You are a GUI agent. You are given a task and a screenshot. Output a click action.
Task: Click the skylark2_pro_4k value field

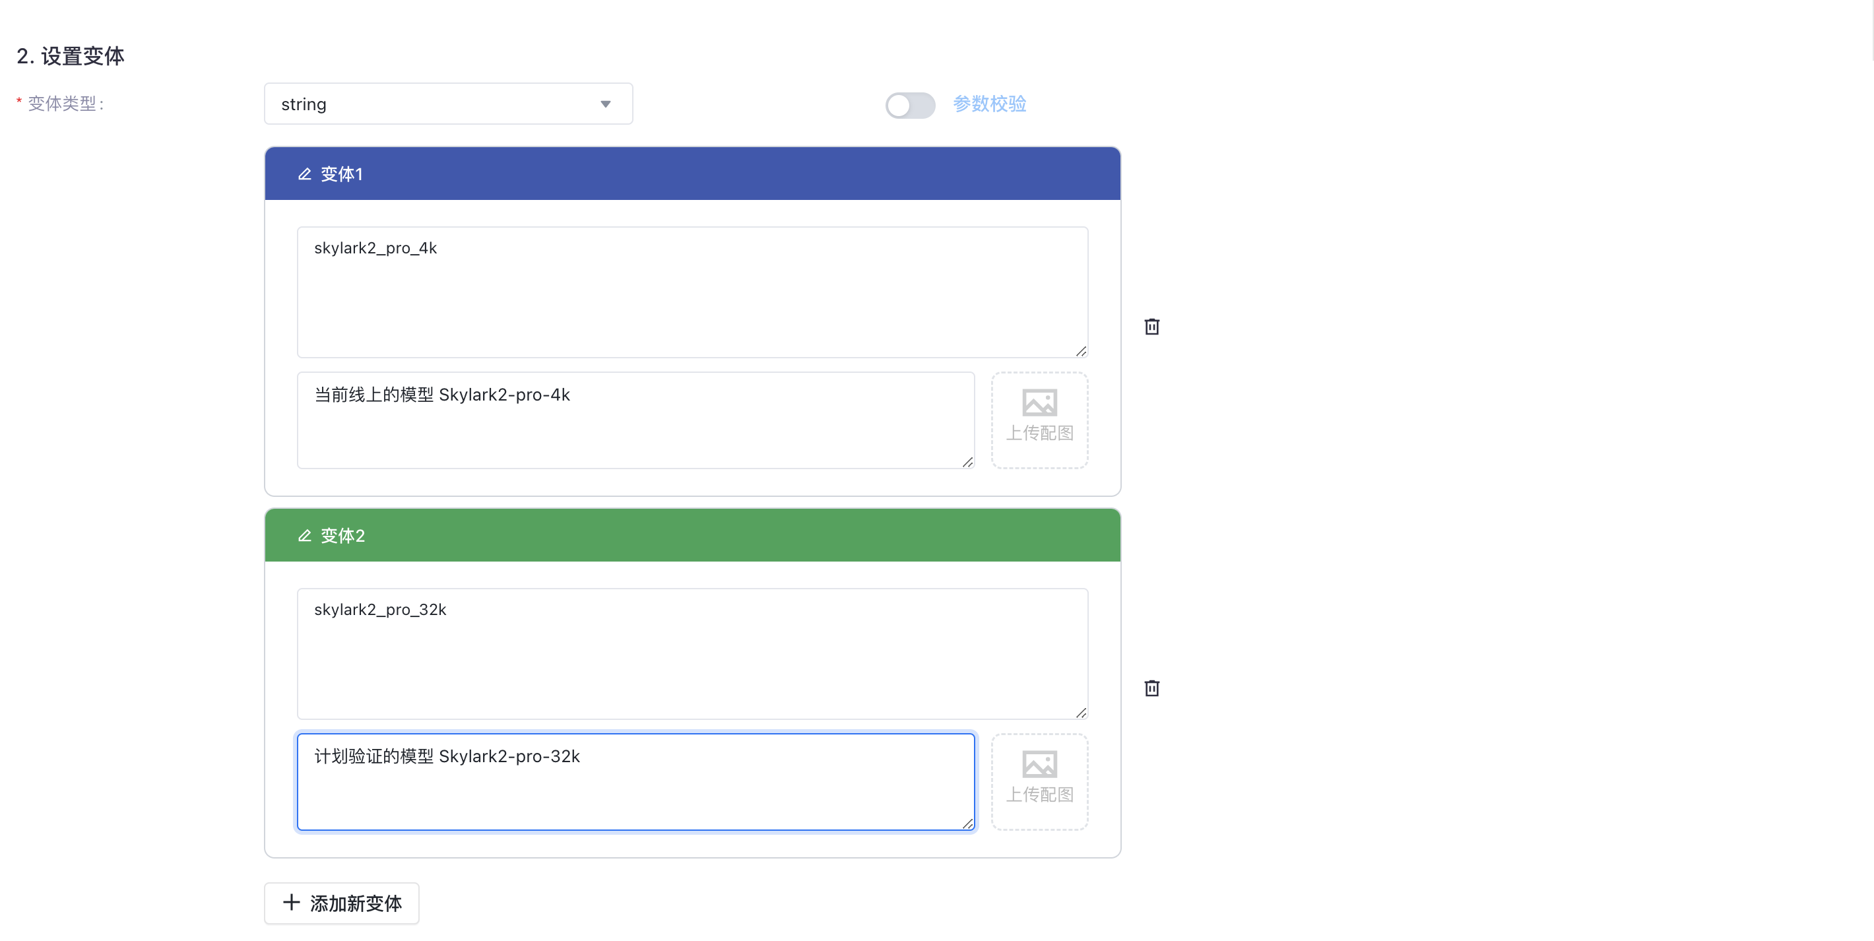691,292
